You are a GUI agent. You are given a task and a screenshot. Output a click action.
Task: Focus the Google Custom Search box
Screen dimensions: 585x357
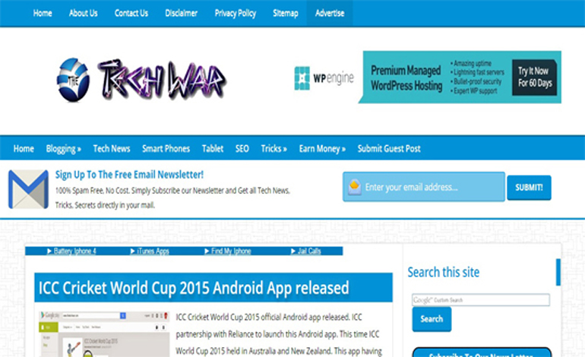click(481, 300)
